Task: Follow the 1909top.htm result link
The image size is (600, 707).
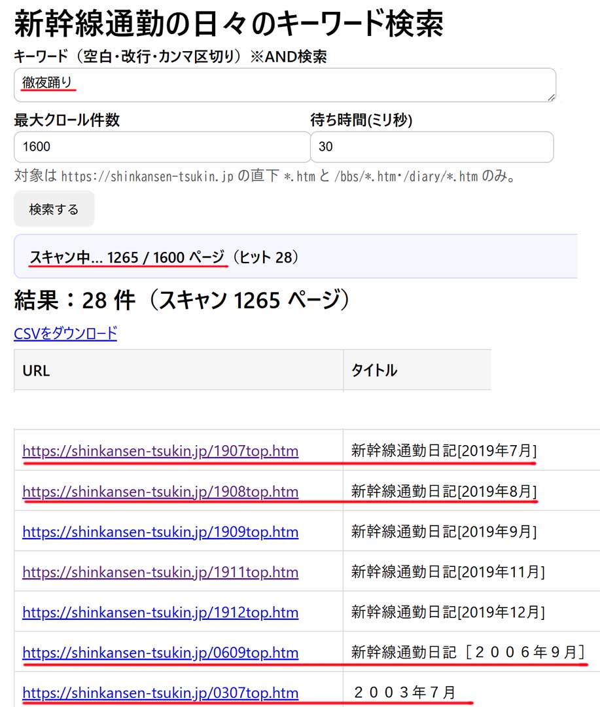Action: tap(160, 532)
